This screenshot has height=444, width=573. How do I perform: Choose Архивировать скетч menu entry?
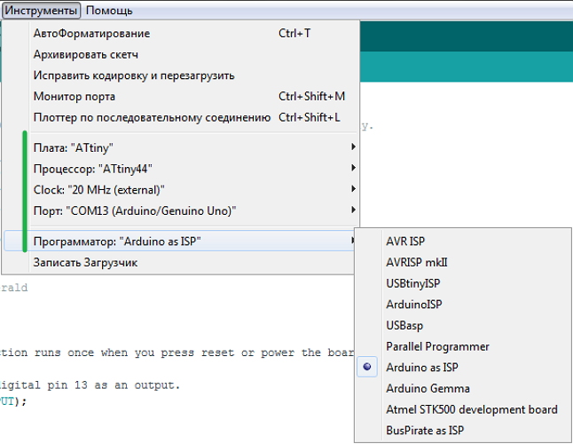point(85,55)
